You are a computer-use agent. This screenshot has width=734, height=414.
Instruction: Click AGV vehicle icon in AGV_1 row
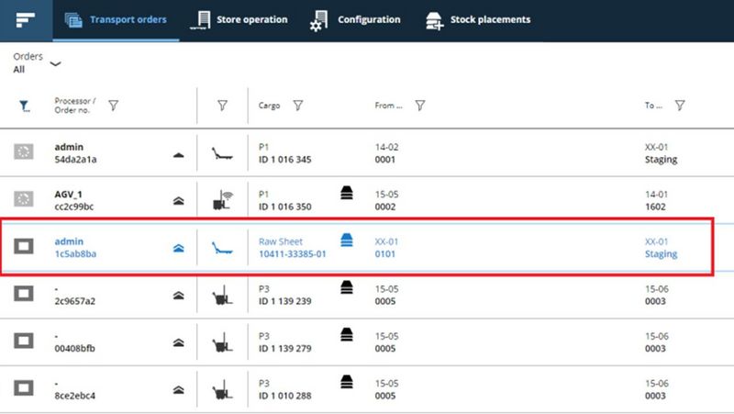[x=221, y=200]
